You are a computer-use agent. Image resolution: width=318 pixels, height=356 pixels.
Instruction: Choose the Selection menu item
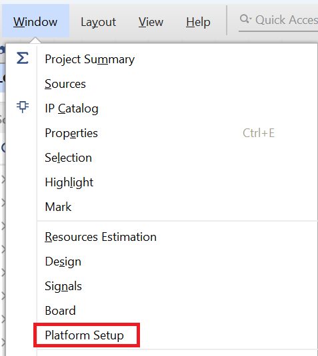[177, 158]
